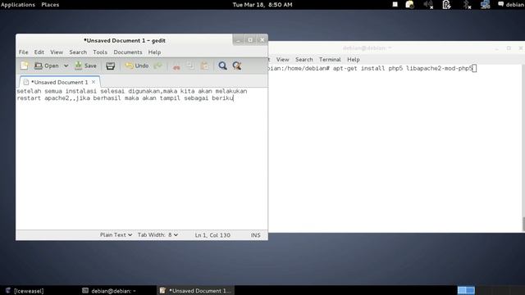
Task: Open the gedit File menu
Action: tap(24, 52)
